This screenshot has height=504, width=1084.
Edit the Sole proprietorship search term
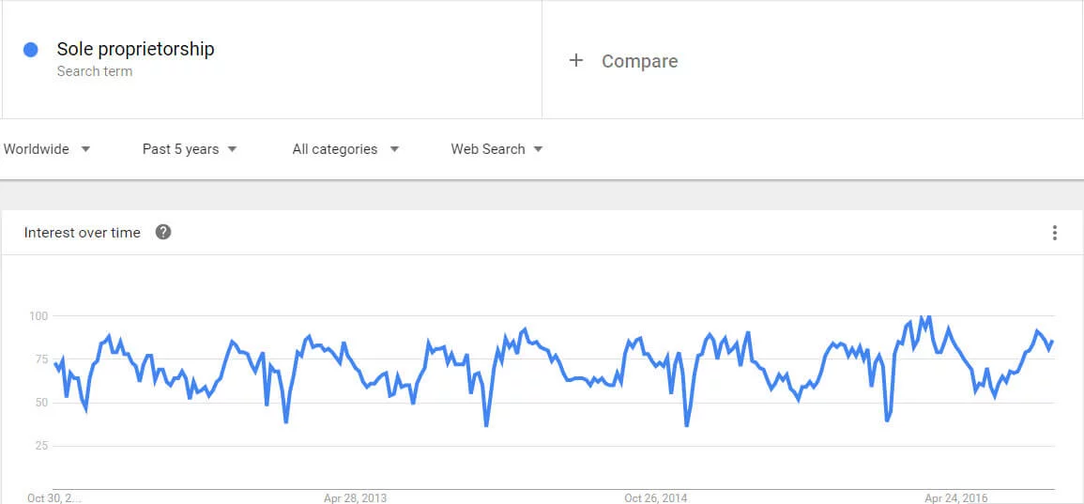135,49
